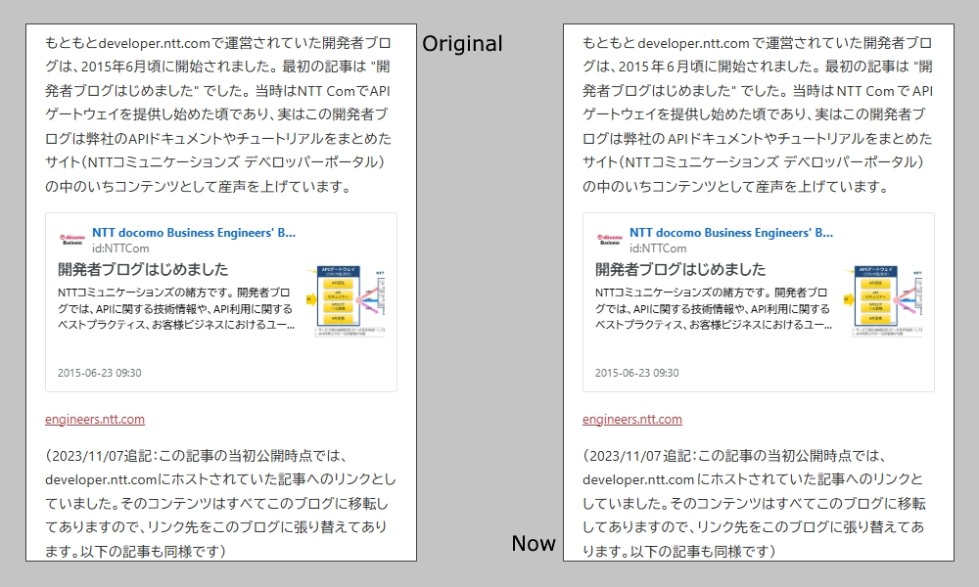This screenshot has width=979, height=587.
Task: Click the Original label
Action: [463, 44]
